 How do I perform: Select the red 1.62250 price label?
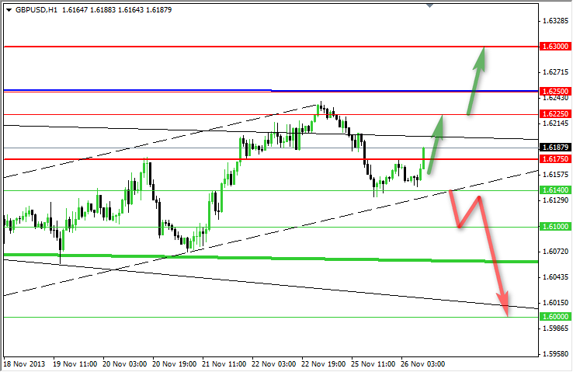(x=555, y=114)
